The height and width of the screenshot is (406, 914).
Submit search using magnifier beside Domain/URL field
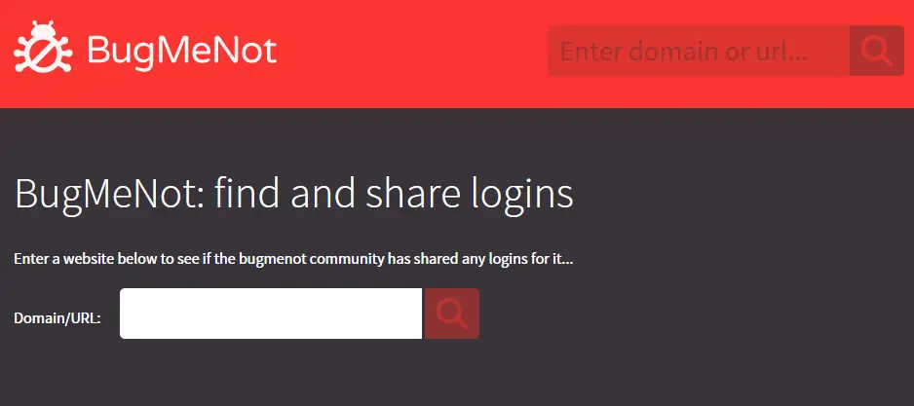452,314
